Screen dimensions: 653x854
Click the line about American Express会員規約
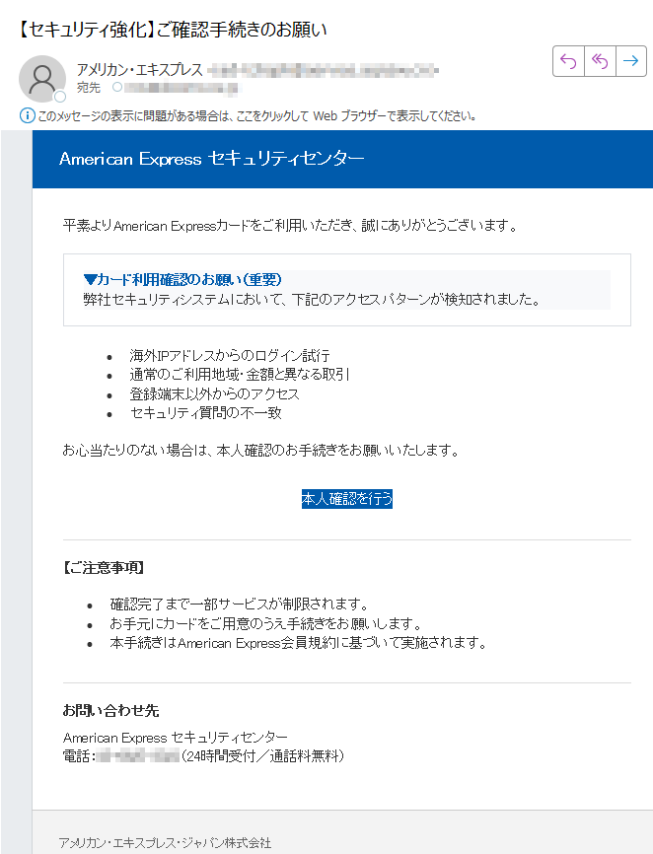coord(298,643)
